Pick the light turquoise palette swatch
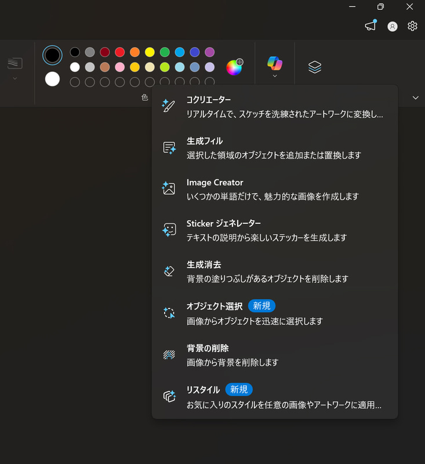The height and width of the screenshot is (464, 425). pyautogui.click(x=180, y=67)
